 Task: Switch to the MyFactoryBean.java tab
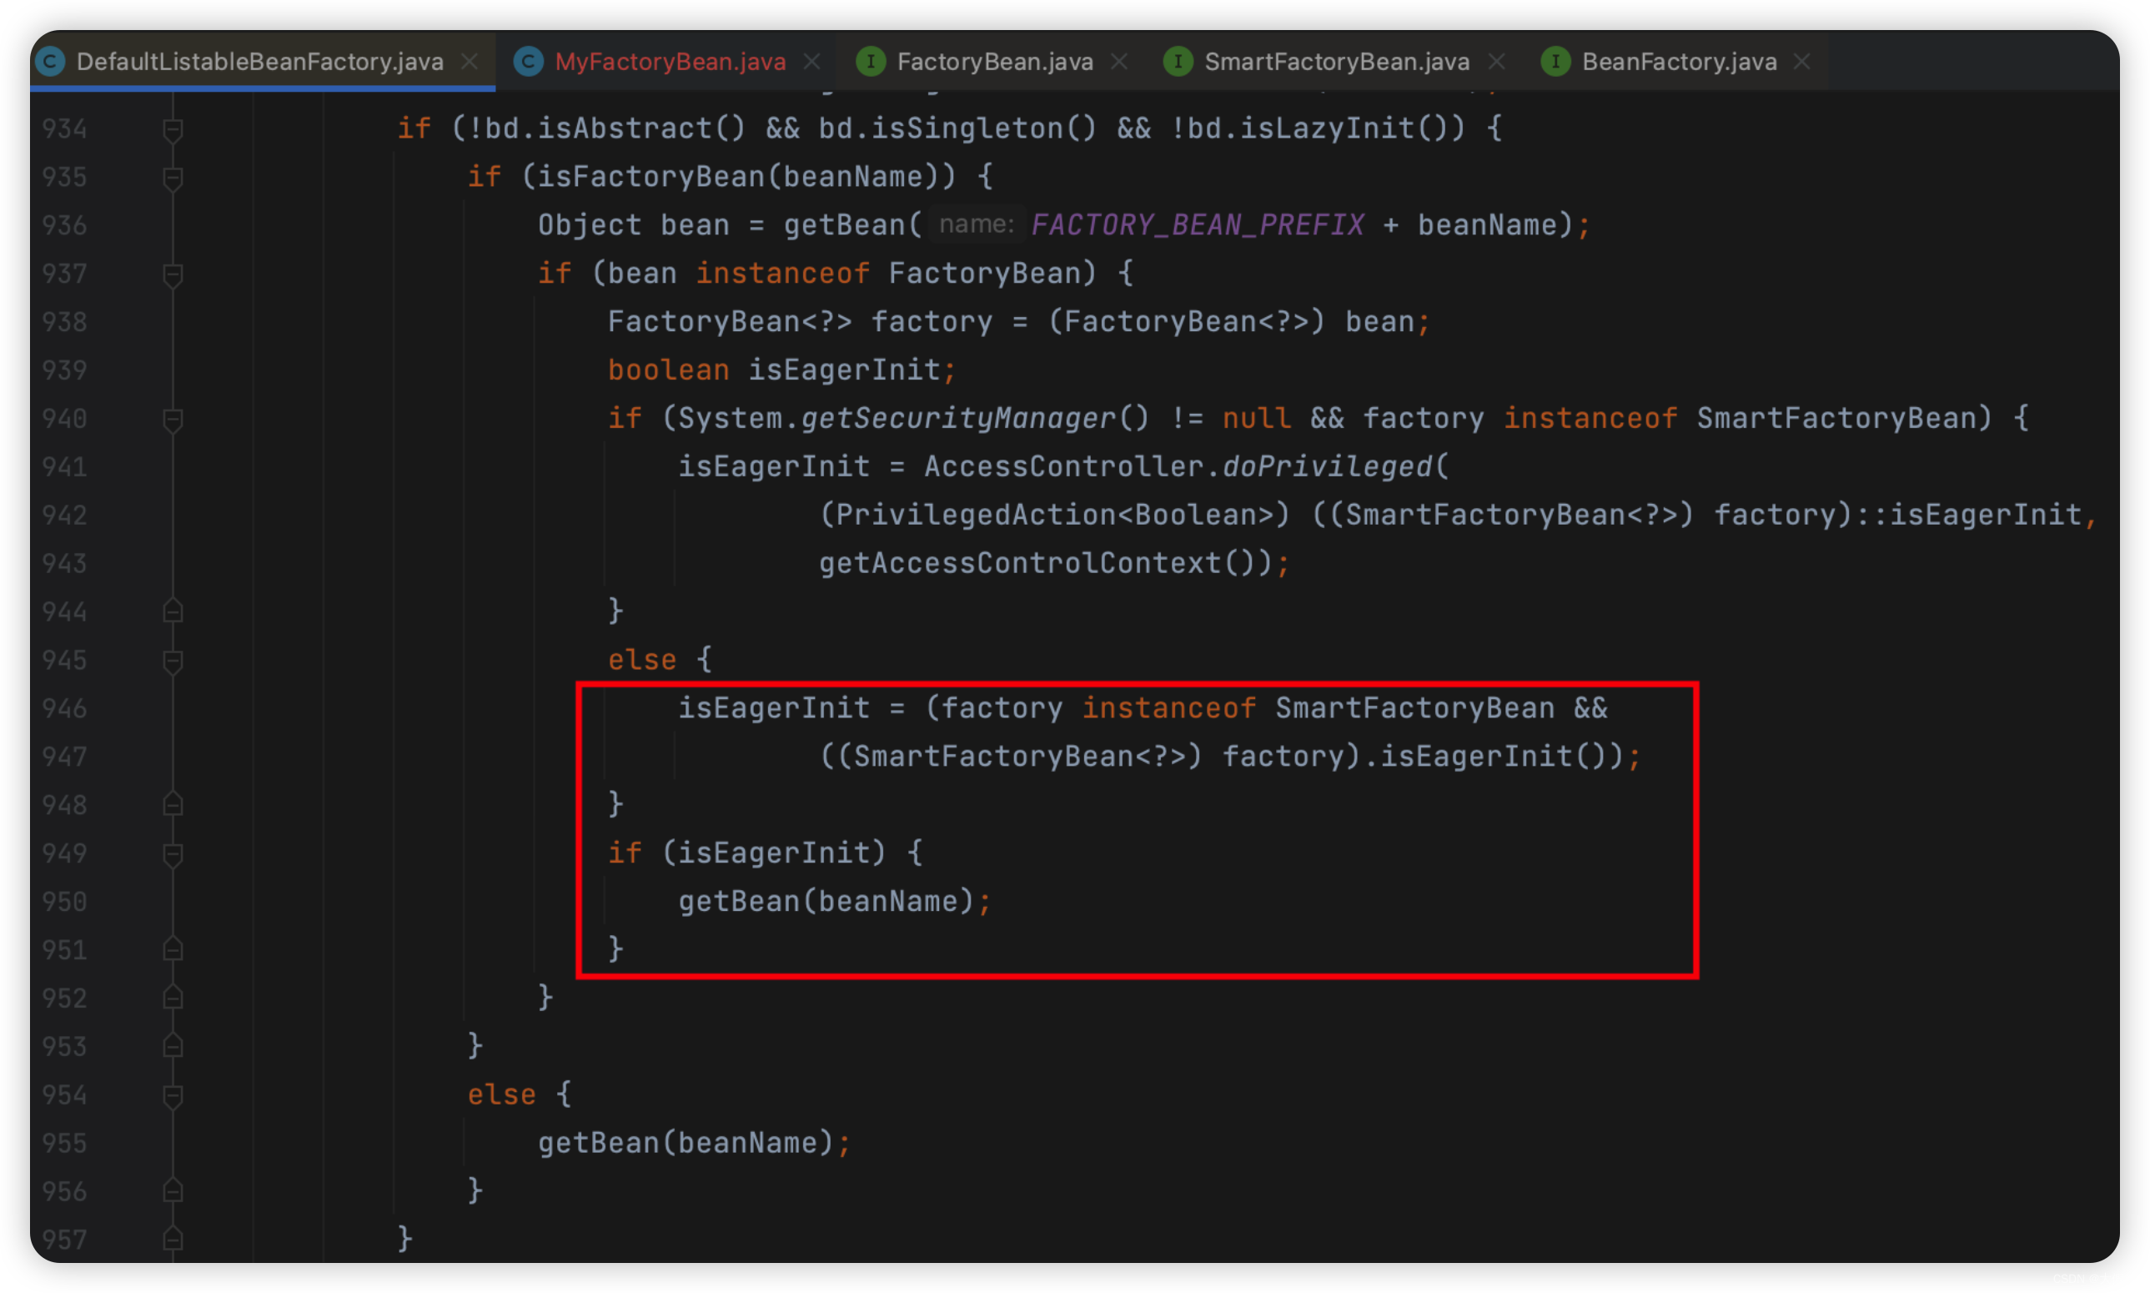(670, 62)
